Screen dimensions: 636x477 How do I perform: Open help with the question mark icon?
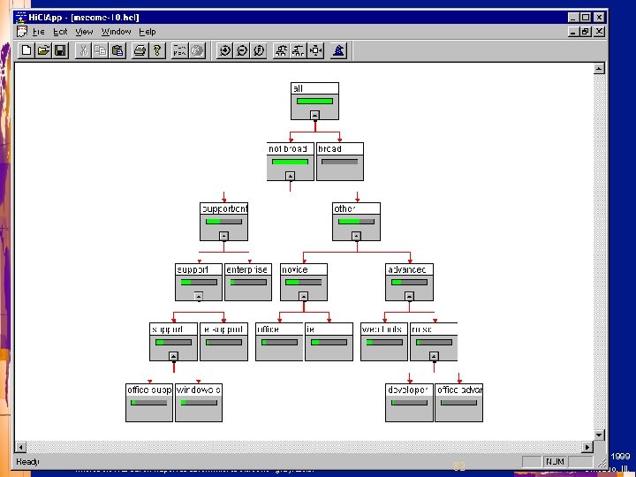pos(157,50)
